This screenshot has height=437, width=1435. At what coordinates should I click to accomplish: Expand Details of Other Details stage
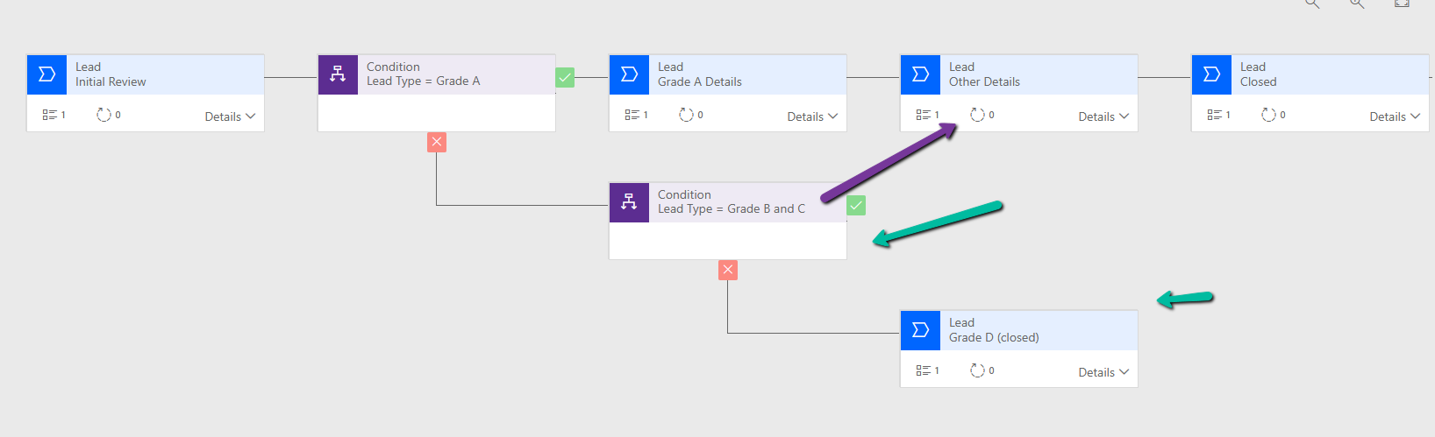pyautogui.click(x=1103, y=116)
